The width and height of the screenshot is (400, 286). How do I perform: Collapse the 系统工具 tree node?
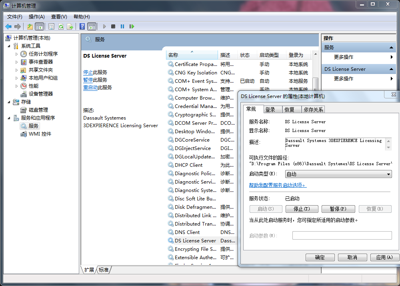tap(9, 46)
